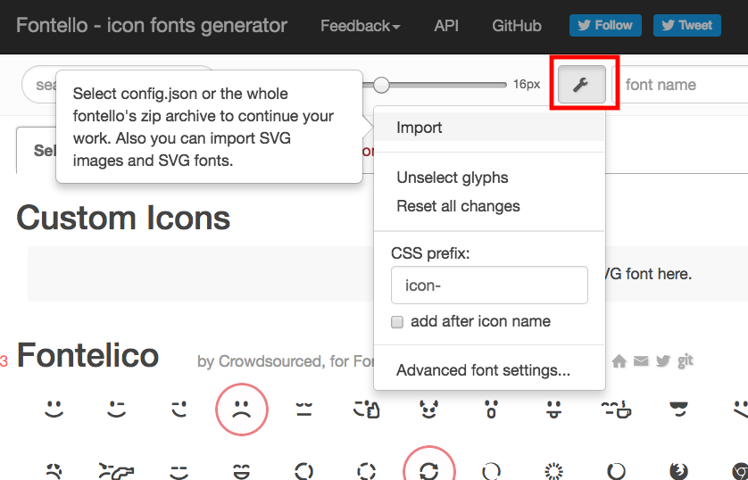
Task: Choose Import from the settings menu
Action: point(489,128)
